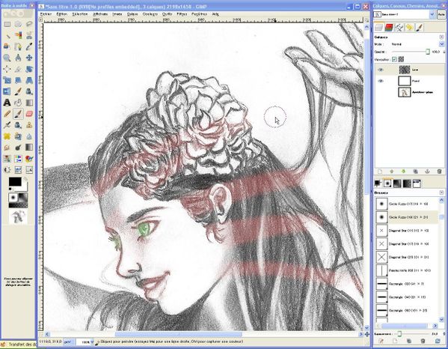Image resolution: width=448 pixels, height=349 pixels.
Task: Select the Rotate tool
Action: (29, 69)
